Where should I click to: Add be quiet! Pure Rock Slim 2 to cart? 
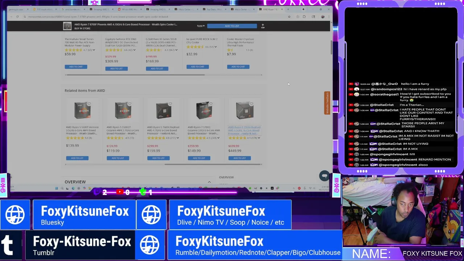(x=198, y=67)
